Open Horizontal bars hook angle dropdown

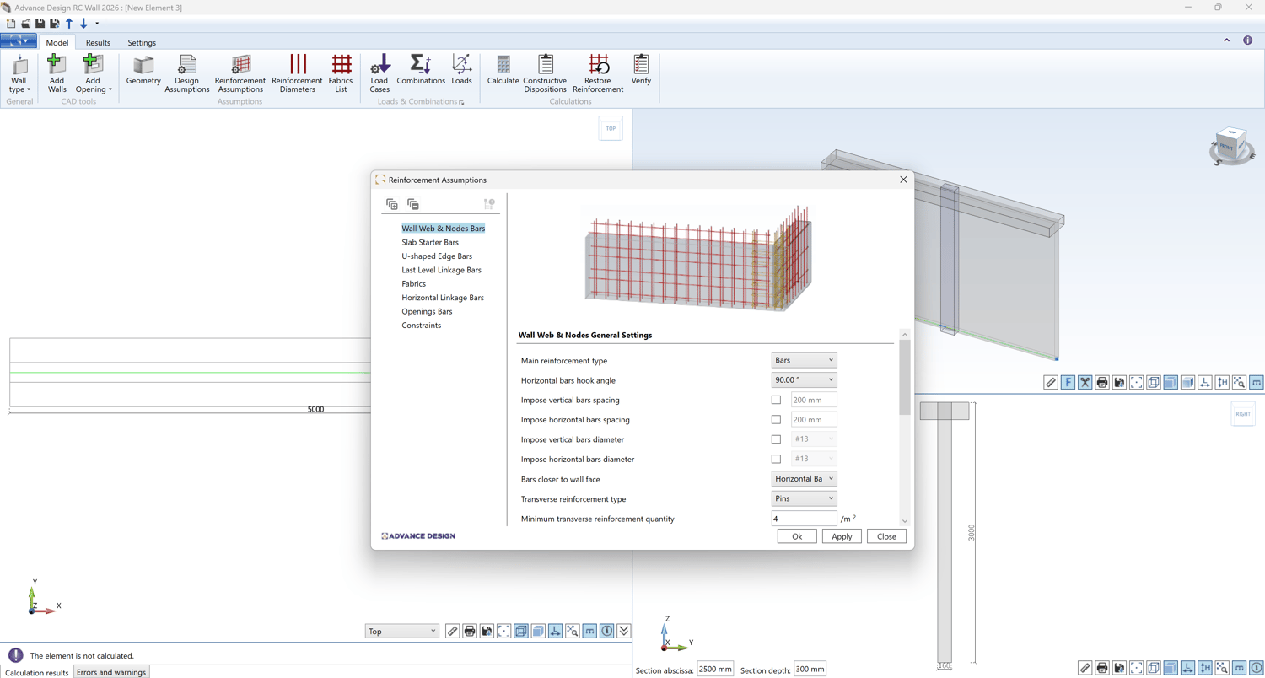pos(805,380)
